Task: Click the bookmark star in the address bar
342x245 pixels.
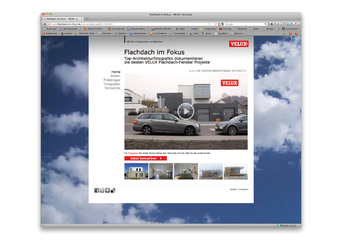Action: (209, 24)
